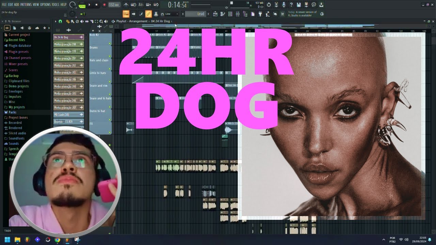Click the Save project disk icon
This screenshot has height=245, width=436.
pyautogui.click(x=299, y=5)
